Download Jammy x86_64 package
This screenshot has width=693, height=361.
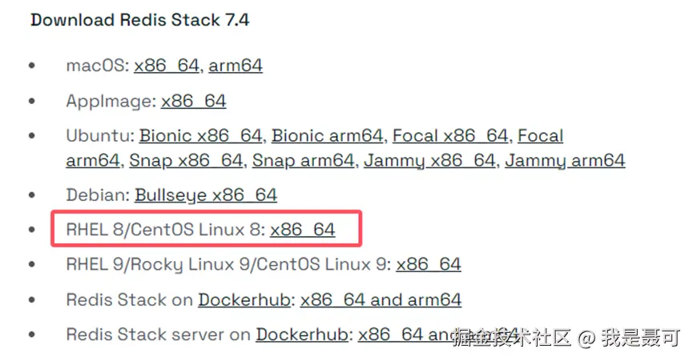[429, 160]
